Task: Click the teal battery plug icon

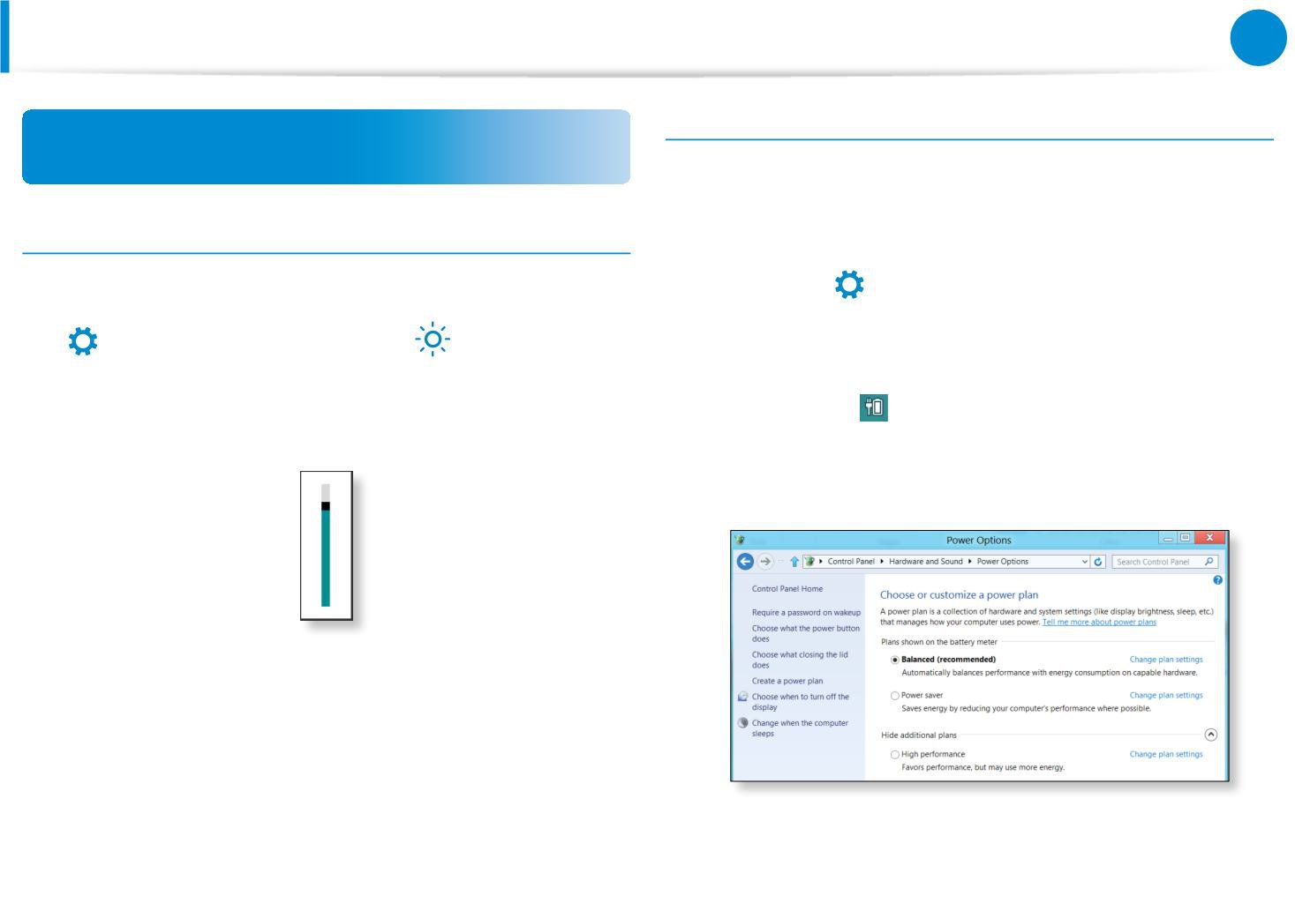Action: pyautogui.click(x=874, y=407)
